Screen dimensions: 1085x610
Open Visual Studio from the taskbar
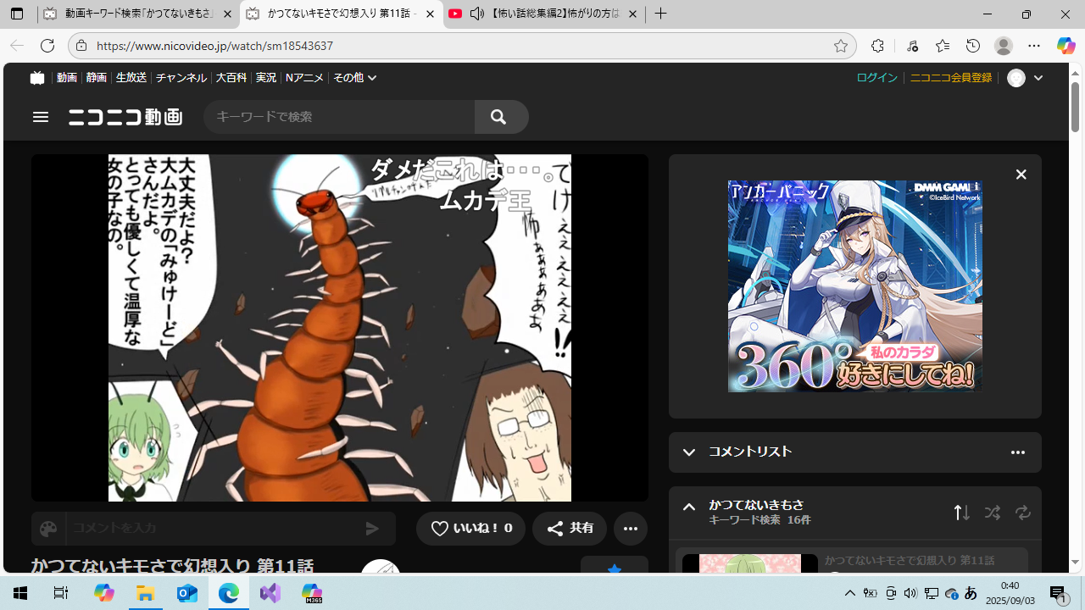pos(270,594)
